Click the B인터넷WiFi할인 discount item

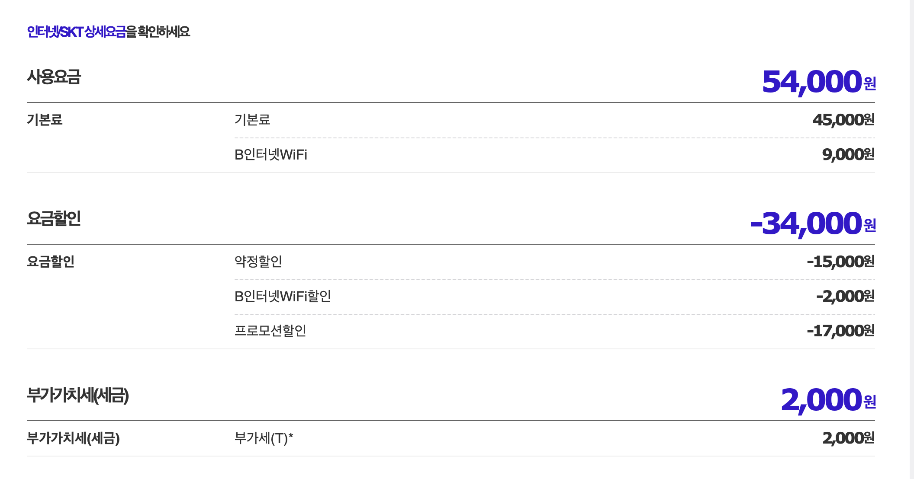coord(283,296)
